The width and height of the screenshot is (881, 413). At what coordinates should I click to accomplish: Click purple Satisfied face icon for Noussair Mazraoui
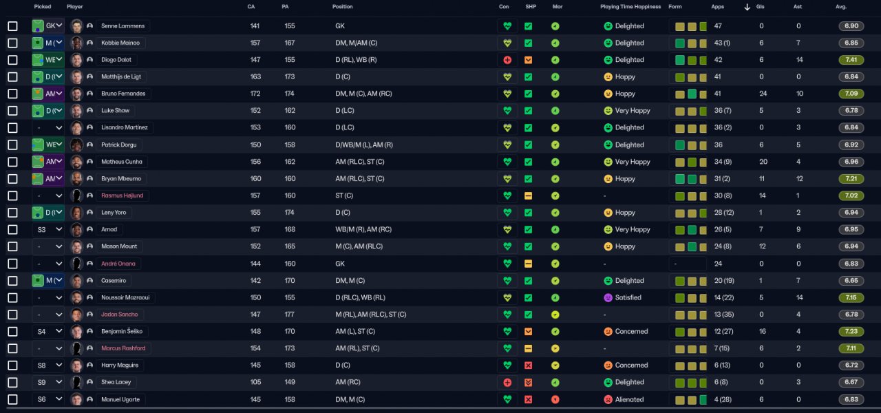click(608, 297)
